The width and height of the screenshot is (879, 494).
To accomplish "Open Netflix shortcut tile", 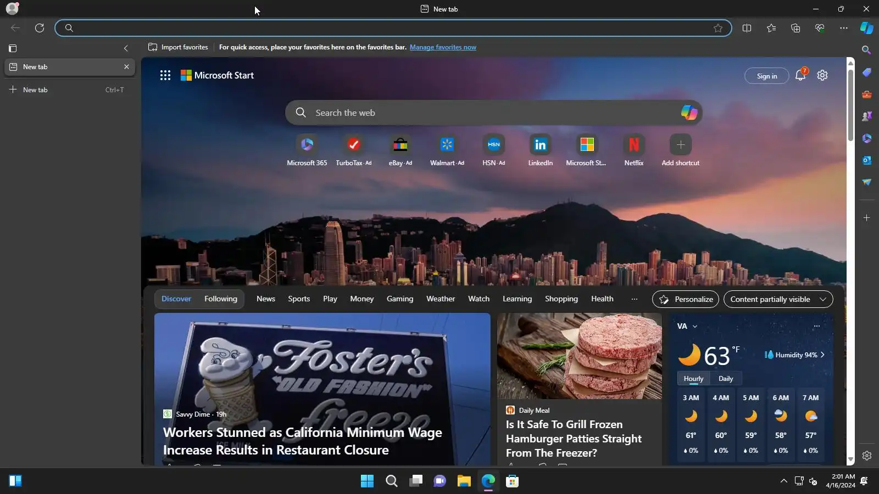I will pos(634,150).
